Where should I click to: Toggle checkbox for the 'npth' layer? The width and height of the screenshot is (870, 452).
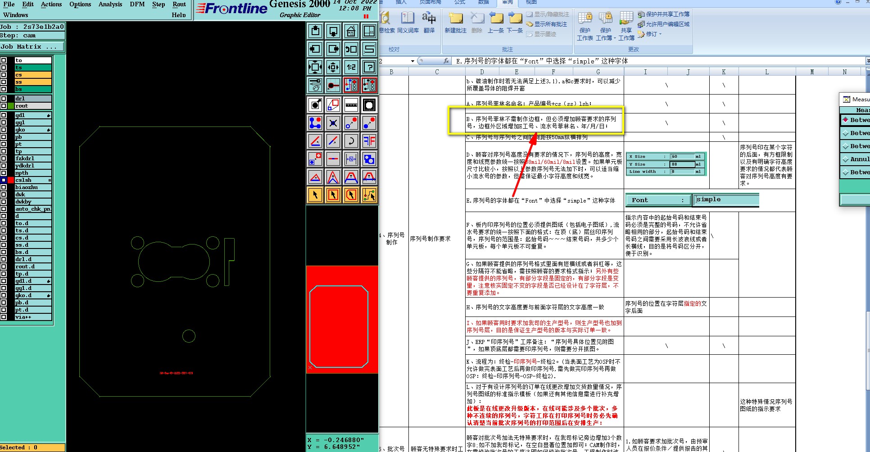pyautogui.click(x=4, y=173)
